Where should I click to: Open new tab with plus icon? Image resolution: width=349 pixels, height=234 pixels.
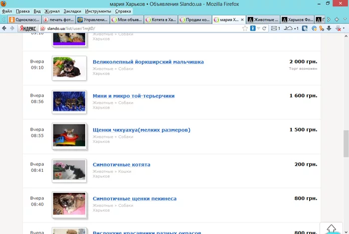[336, 19]
